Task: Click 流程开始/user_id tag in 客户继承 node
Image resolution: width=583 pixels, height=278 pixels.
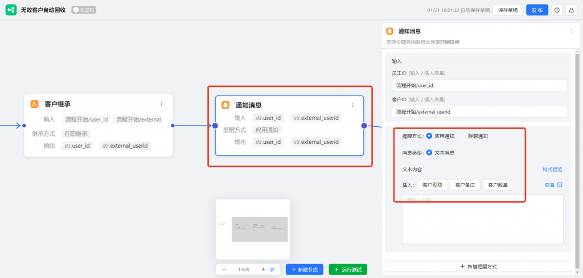Action: (87, 119)
